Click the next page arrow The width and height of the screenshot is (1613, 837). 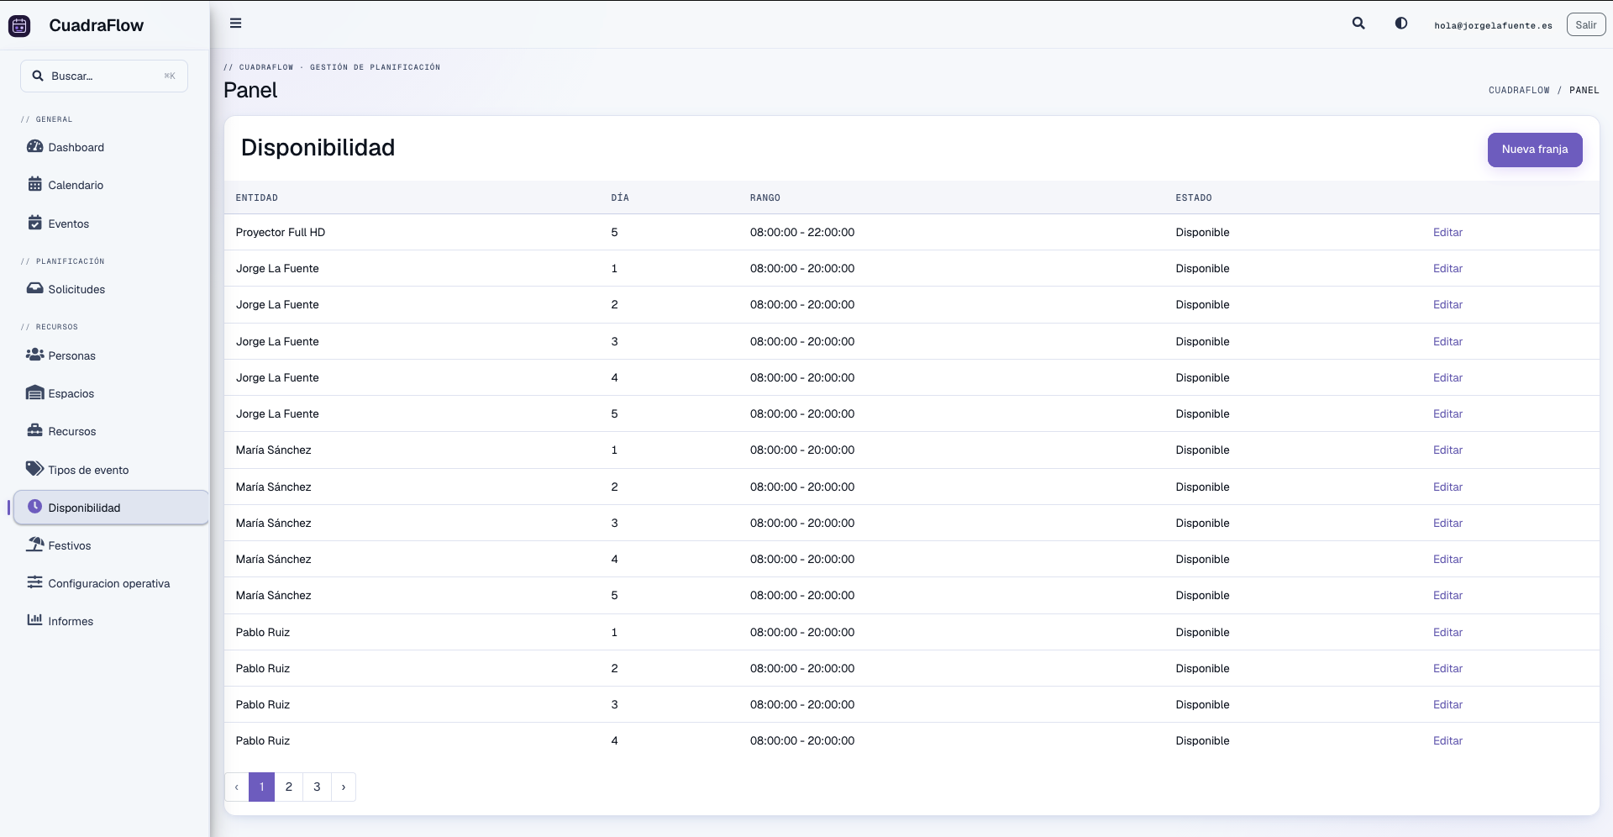point(344,787)
